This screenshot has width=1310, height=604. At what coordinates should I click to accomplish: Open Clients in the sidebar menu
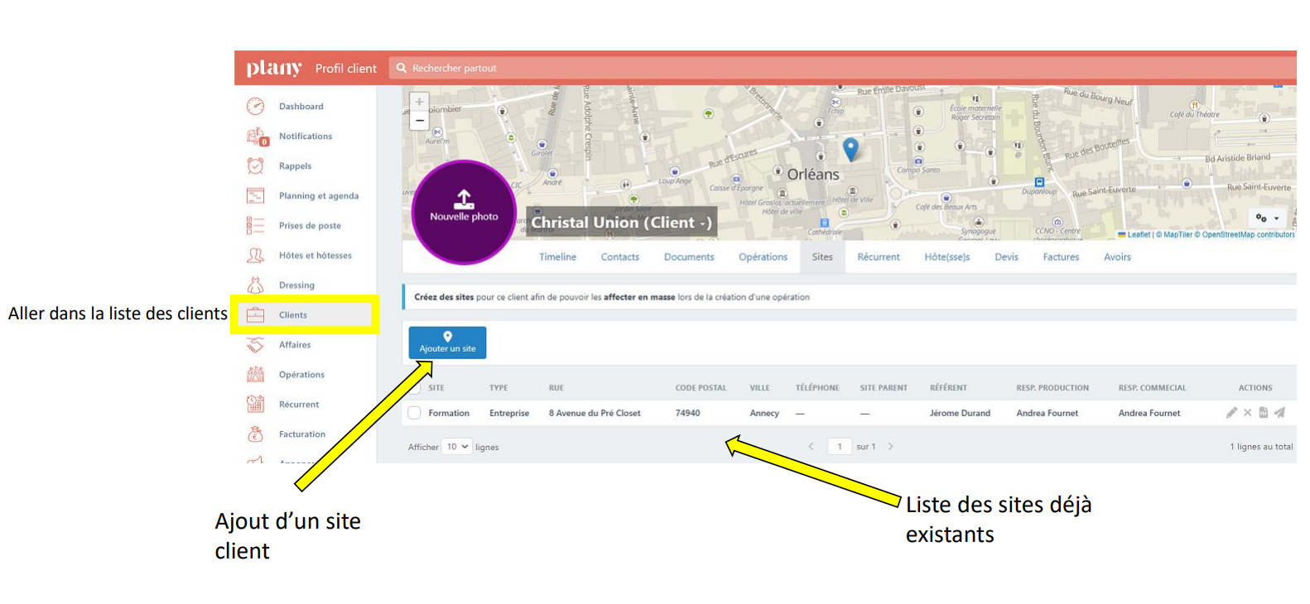point(293,315)
